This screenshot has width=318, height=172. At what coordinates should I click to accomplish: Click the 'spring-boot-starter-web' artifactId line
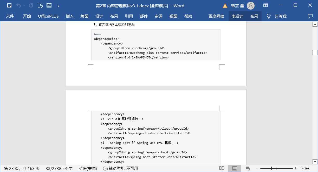[152, 157]
